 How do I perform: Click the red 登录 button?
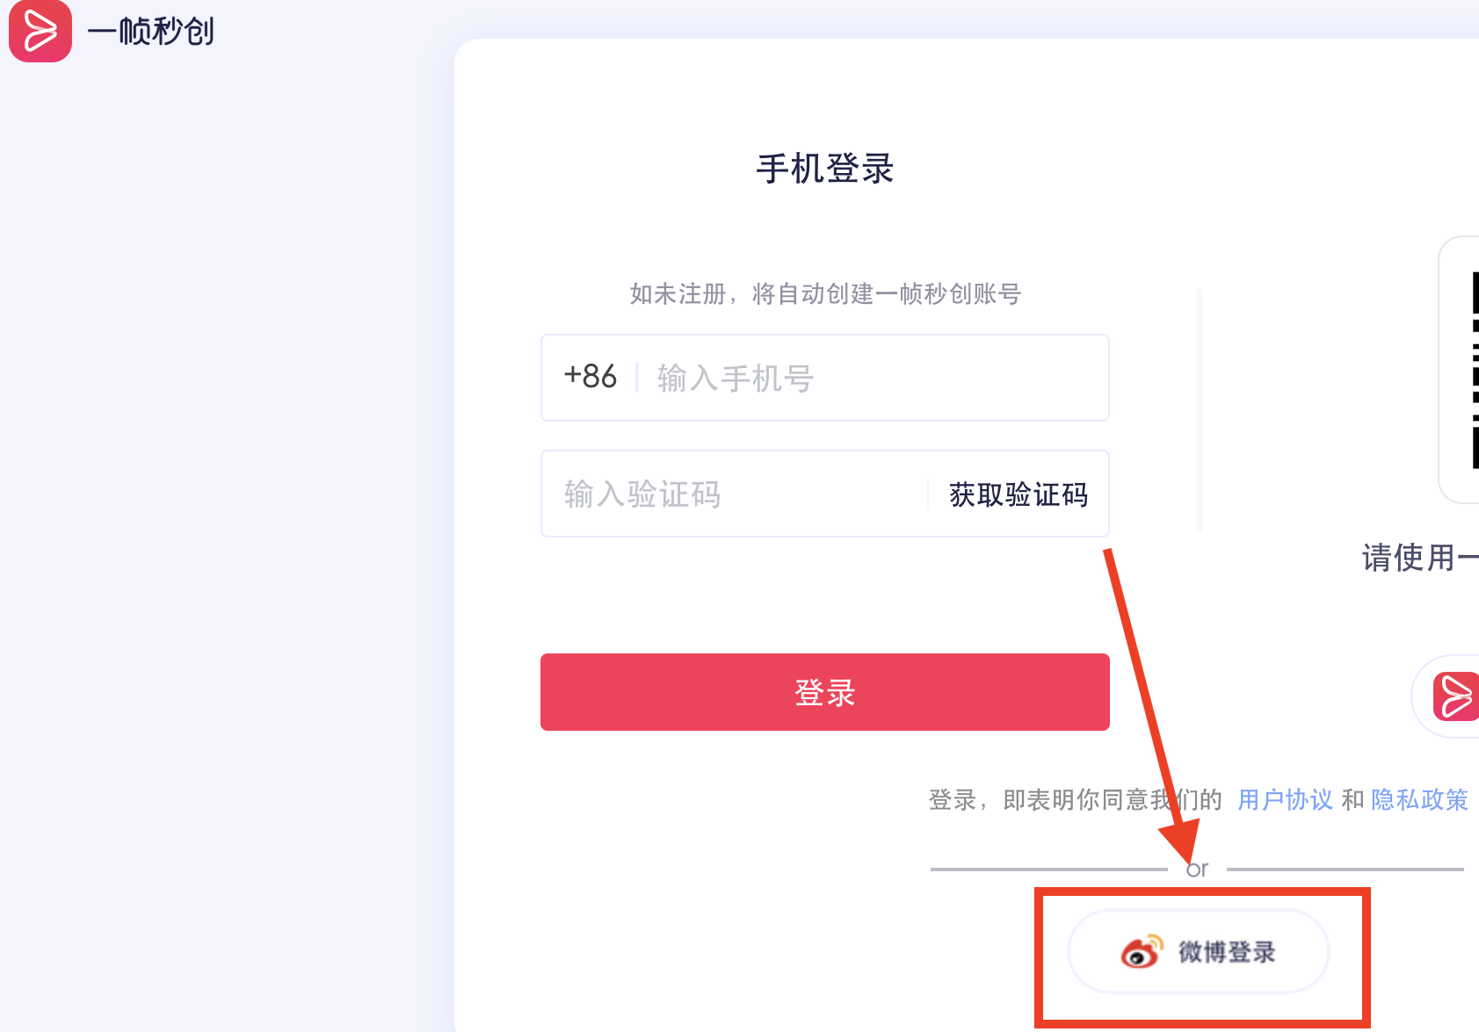click(825, 692)
